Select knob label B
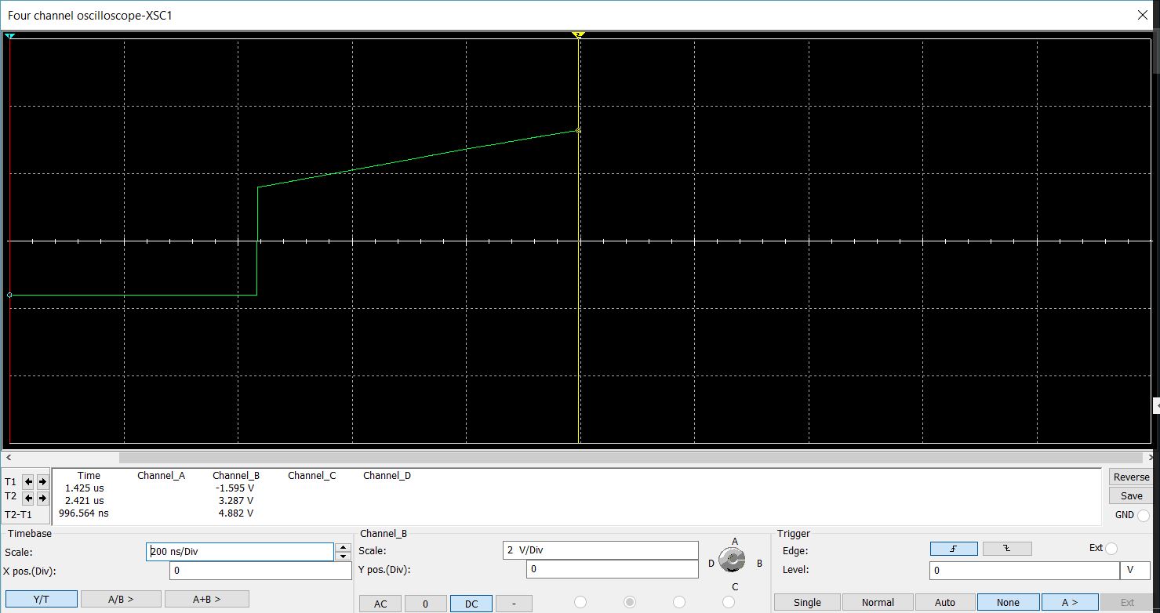This screenshot has height=613, width=1160. click(x=759, y=564)
